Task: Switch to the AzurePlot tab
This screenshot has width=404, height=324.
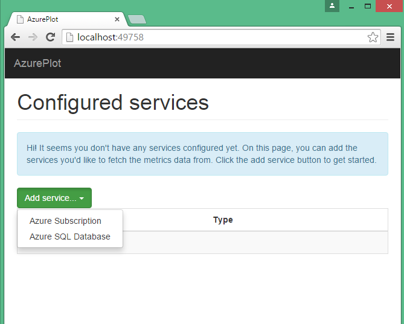Action: point(68,19)
